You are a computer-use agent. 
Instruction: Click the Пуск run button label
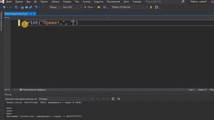pos(90,7)
